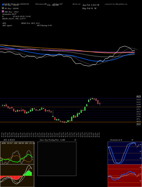Click the 143.21 price axis label

point(139,102)
